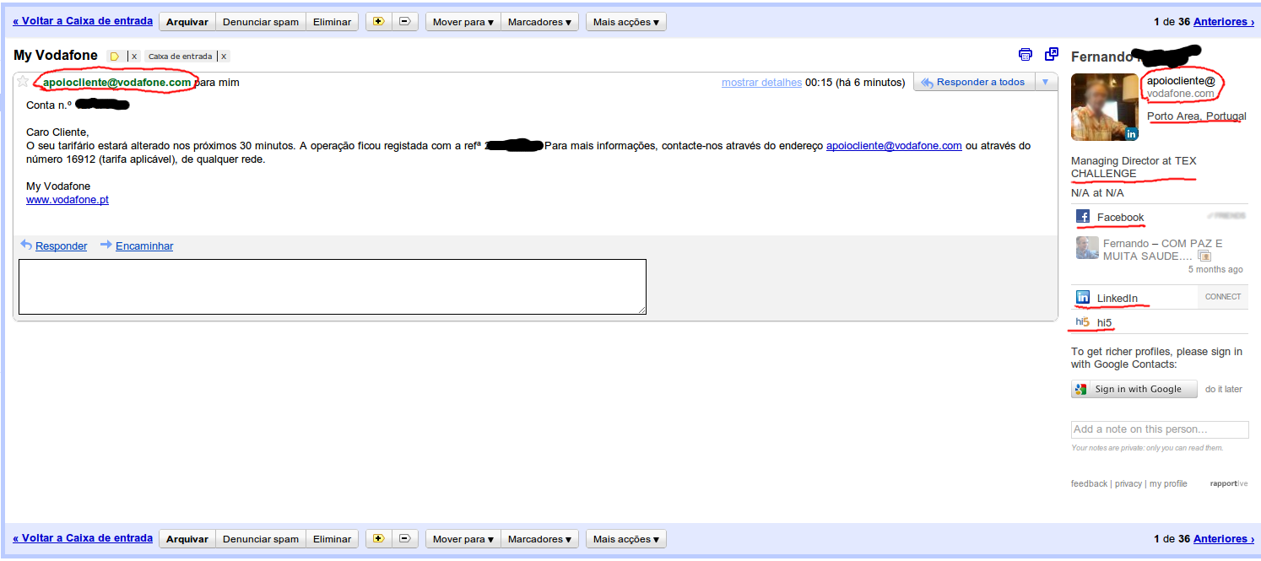The image size is (1261, 561).
Task: Click bottom Denunciar spam button
Action: click(261, 538)
